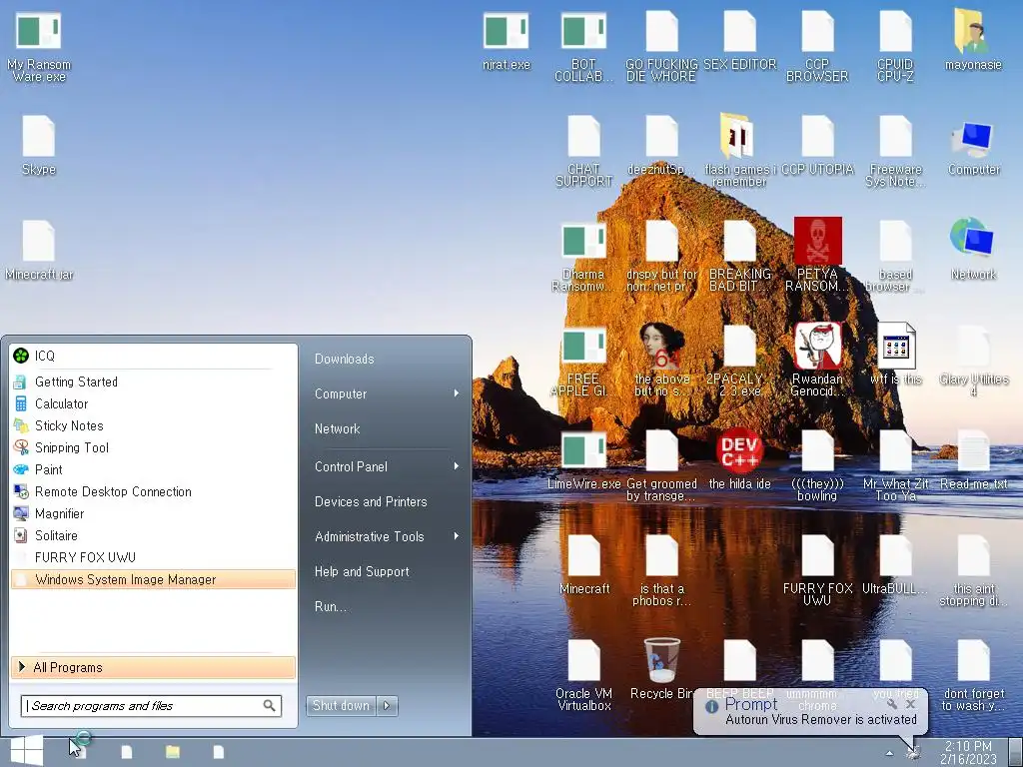Screen dimensions: 1023x767
Task: Click FURRY FOX UWU in the Start menu list
Action: coord(153,557)
